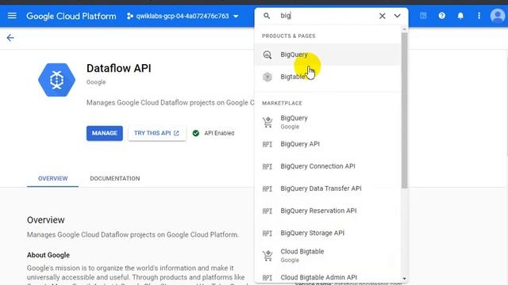Open the Help question mark icon
Viewport: 508px width, 285px height.
pos(442,16)
